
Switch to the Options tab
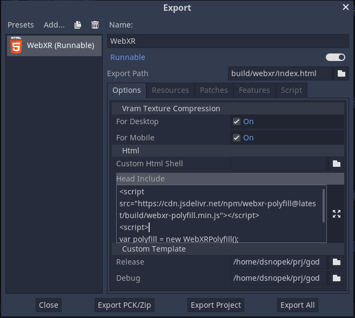click(x=126, y=90)
